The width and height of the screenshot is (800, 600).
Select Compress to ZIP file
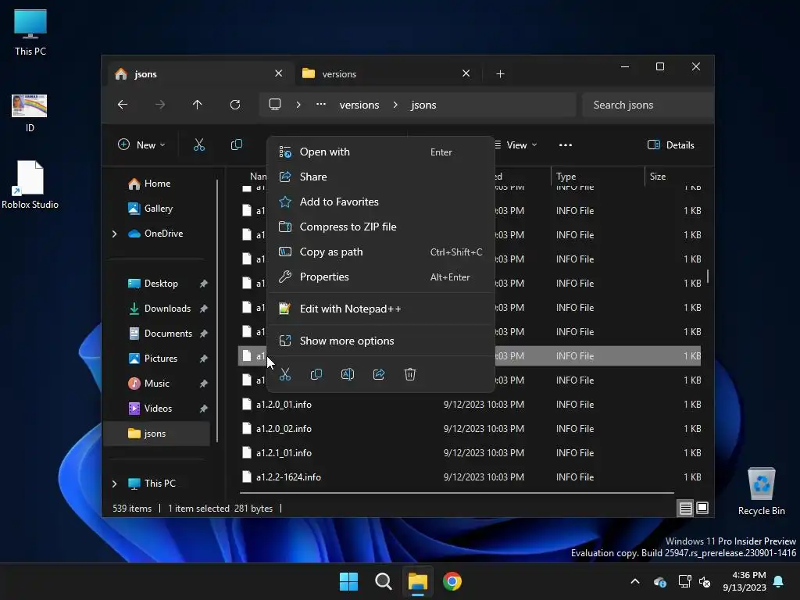point(380,227)
